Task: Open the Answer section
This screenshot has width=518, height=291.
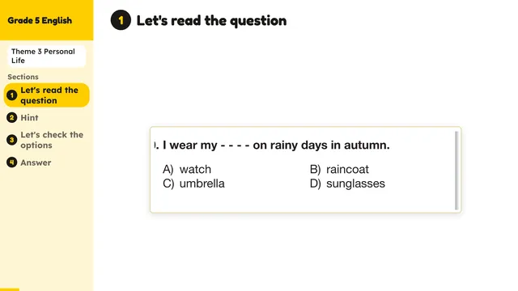Action: click(x=36, y=162)
